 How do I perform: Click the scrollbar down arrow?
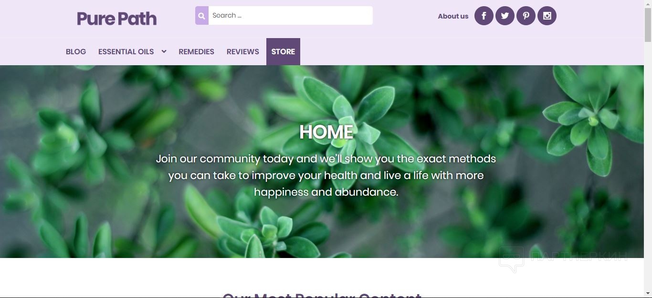648,293
